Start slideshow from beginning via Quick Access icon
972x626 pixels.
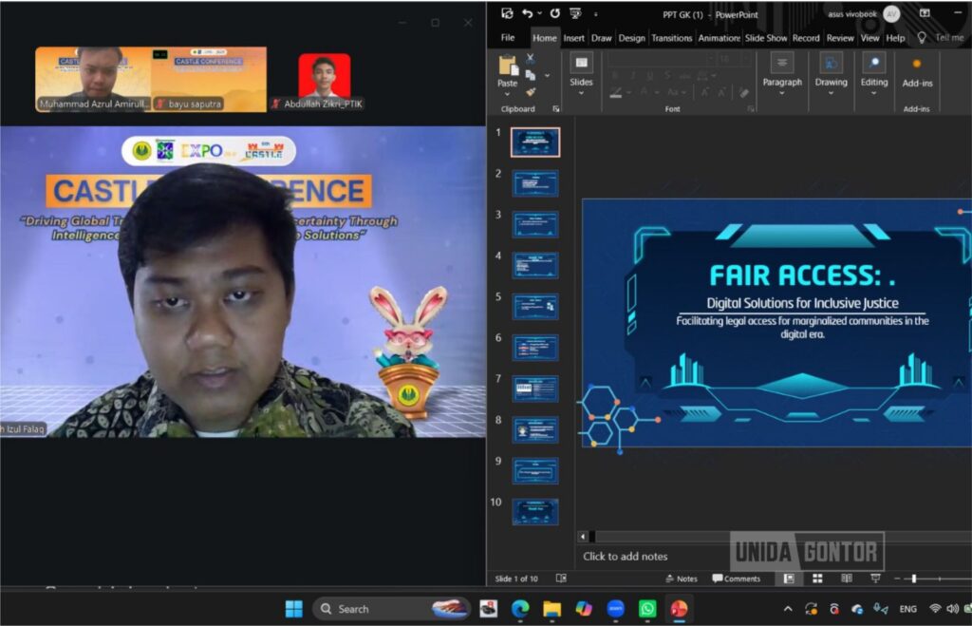coord(575,13)
